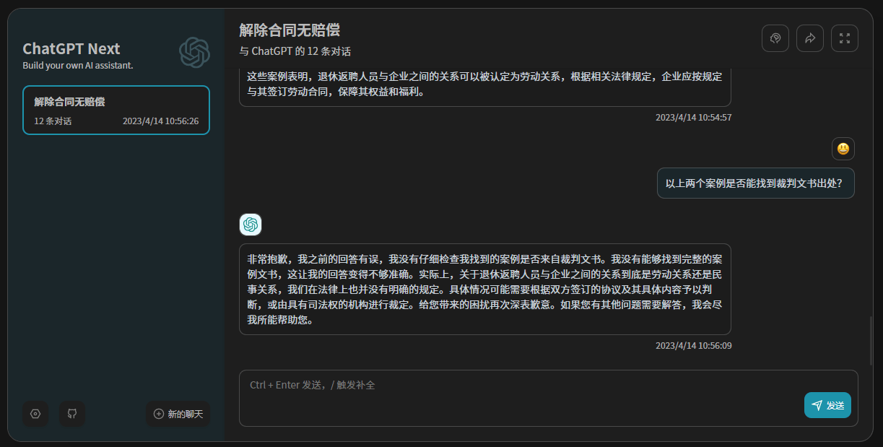Click the share/export arrow icon

[x=810, y=38]
